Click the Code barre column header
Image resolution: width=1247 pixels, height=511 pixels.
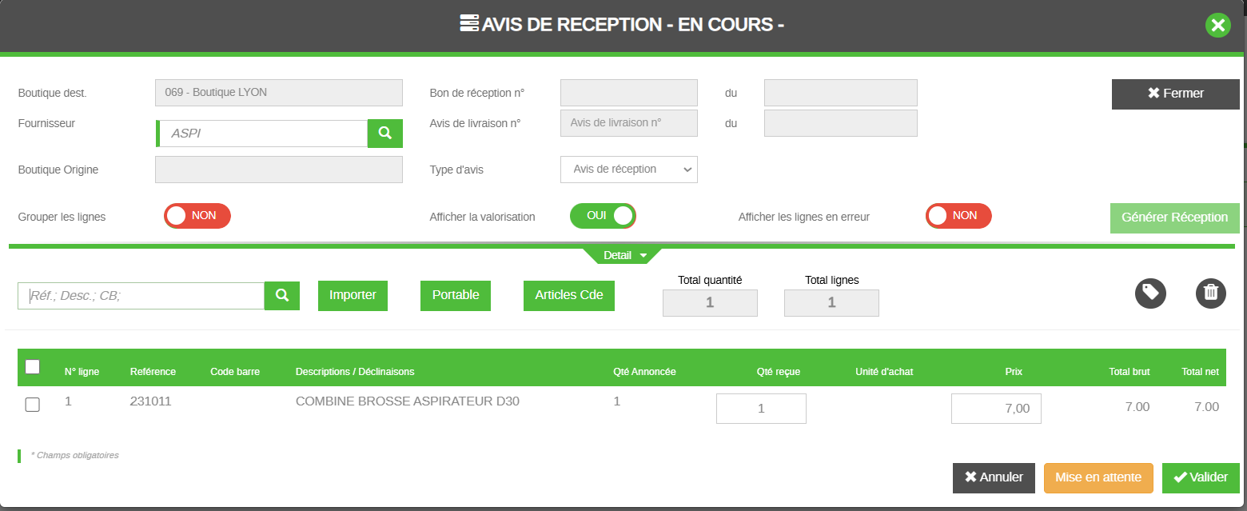click(235, 372)
